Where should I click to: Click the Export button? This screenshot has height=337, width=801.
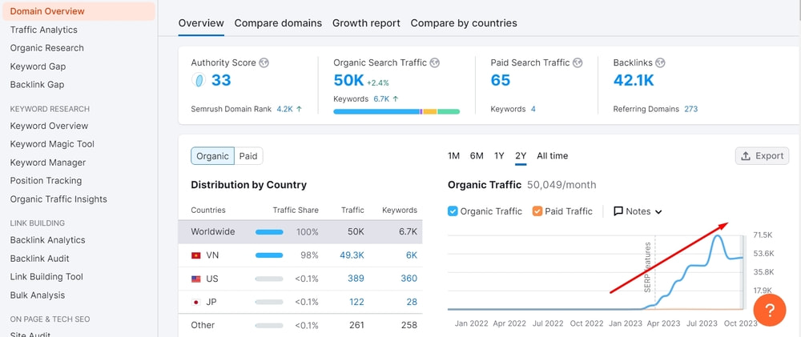(x=763, y=156)
